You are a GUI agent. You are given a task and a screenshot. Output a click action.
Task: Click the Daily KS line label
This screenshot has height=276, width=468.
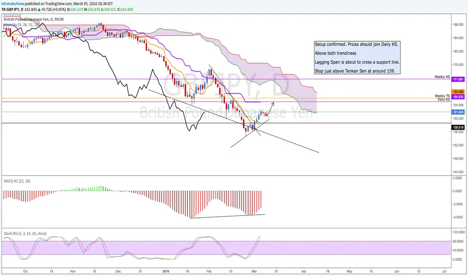(443, 100)
